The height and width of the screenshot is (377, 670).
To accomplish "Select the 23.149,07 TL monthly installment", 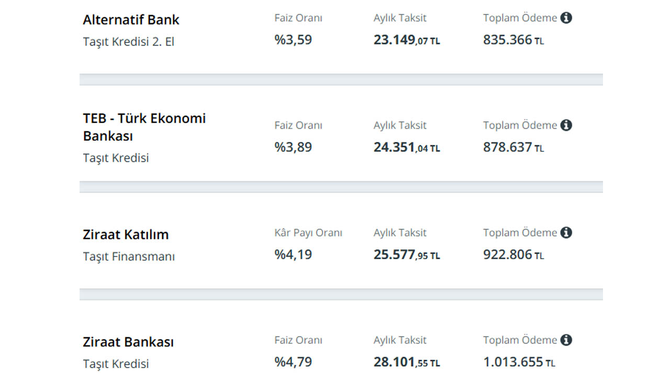I will tap(407, 40).
